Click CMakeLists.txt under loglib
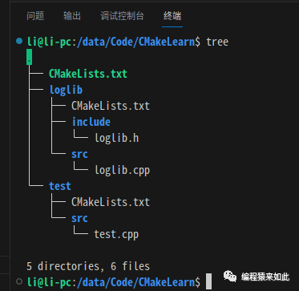Image resolution: width=299 pixels, height=291 pixels. (111, 106)
